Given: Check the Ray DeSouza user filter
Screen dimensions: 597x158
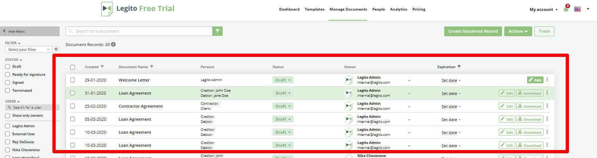Looking at the screenshot, I should point(7,142).
